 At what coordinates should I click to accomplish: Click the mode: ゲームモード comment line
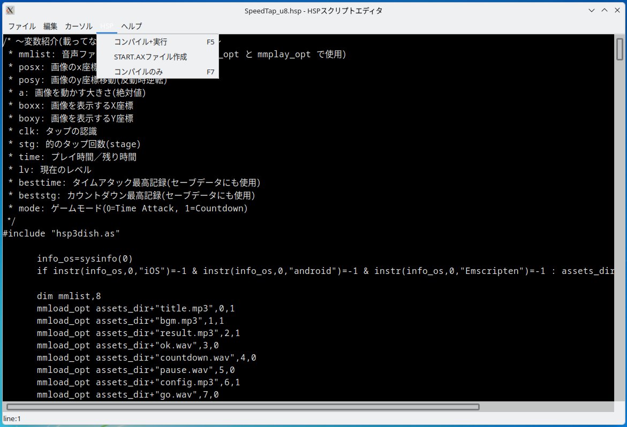click(x=128, y=208)
